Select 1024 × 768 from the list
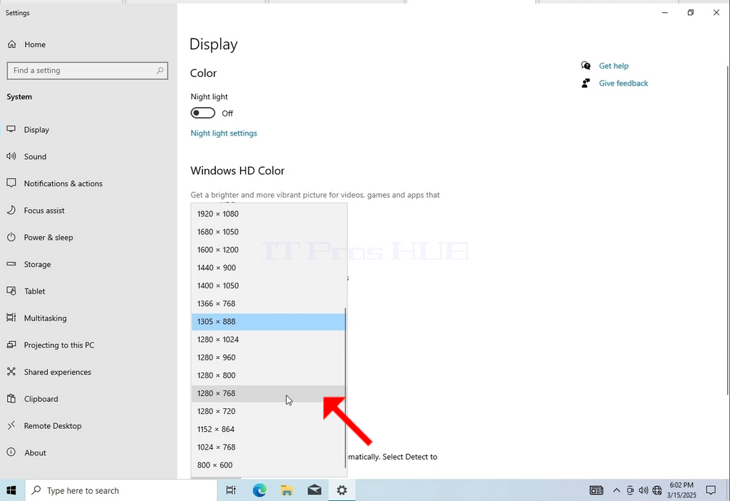This screenshot has height=501, width=730. tap(269, 447)
